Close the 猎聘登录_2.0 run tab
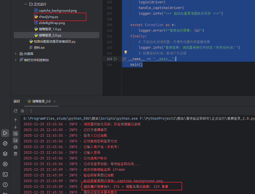This screenshot has height=194, width=255. coord(55,101)
